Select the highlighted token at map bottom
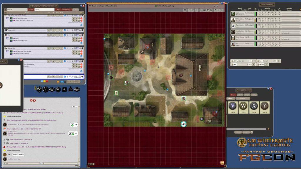Image resolution: width=301 pixels, height=169 pixels. (183, 124)
